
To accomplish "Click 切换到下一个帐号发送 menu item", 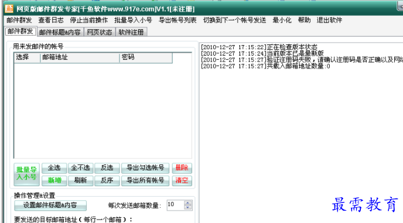I will point(235,20).
